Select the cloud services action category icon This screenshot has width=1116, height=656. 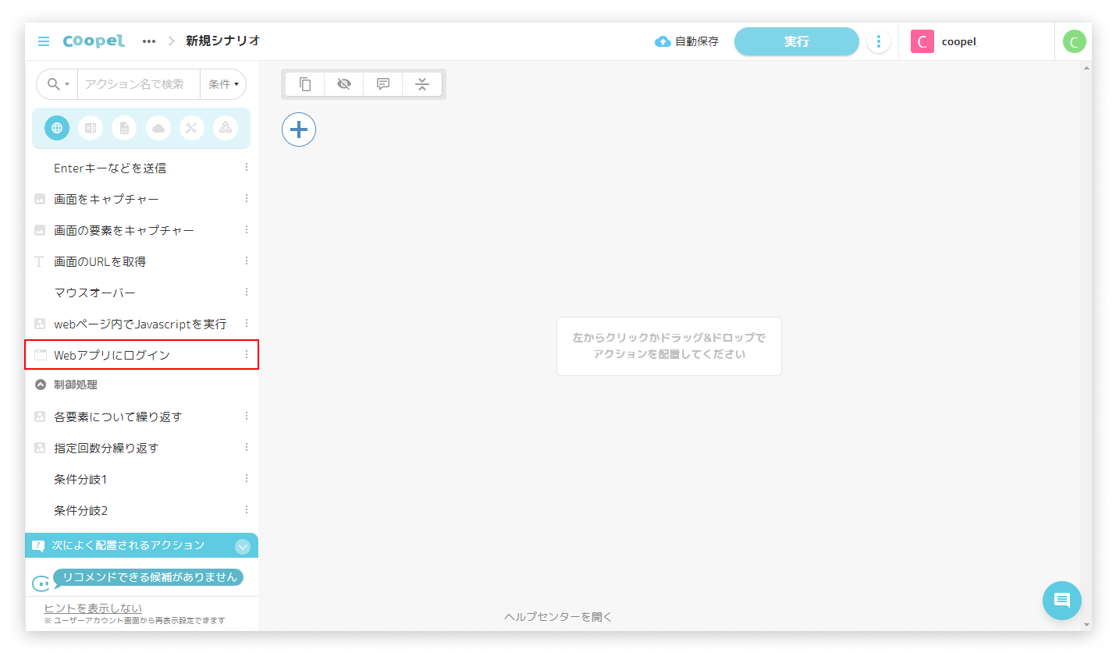pyautogui.click(x=158, y=128)
